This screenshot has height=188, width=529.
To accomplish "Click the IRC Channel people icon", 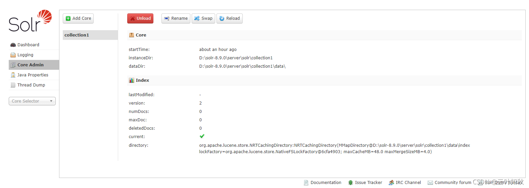I will [391, 183].
